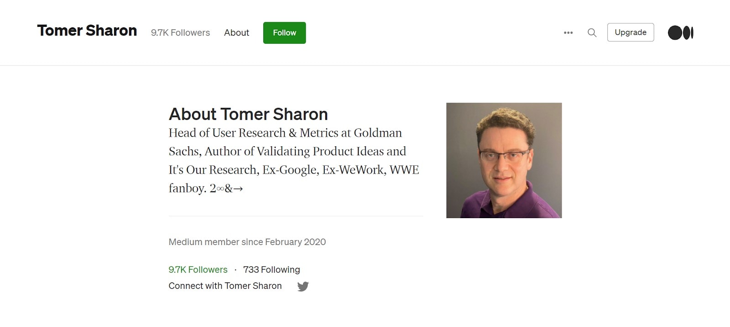Click "Medium member since February 2020" text
Screen dimensions: 730x327
[247, 242]
